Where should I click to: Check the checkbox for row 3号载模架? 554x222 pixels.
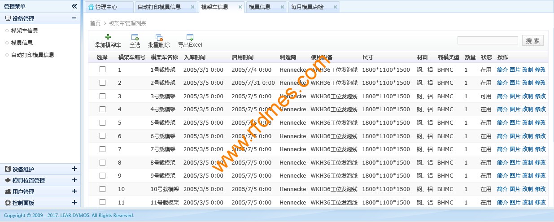click(x=102, y=96)
